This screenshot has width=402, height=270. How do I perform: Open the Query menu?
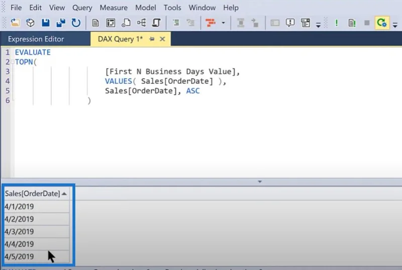click(x=82, y=8)
